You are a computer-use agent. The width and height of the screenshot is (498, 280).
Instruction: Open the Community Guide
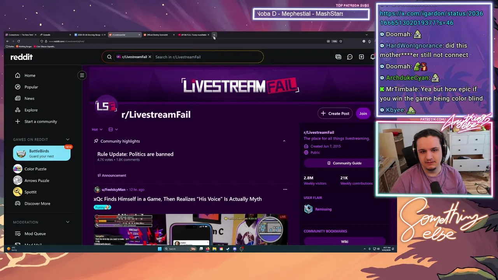[344, 163]
